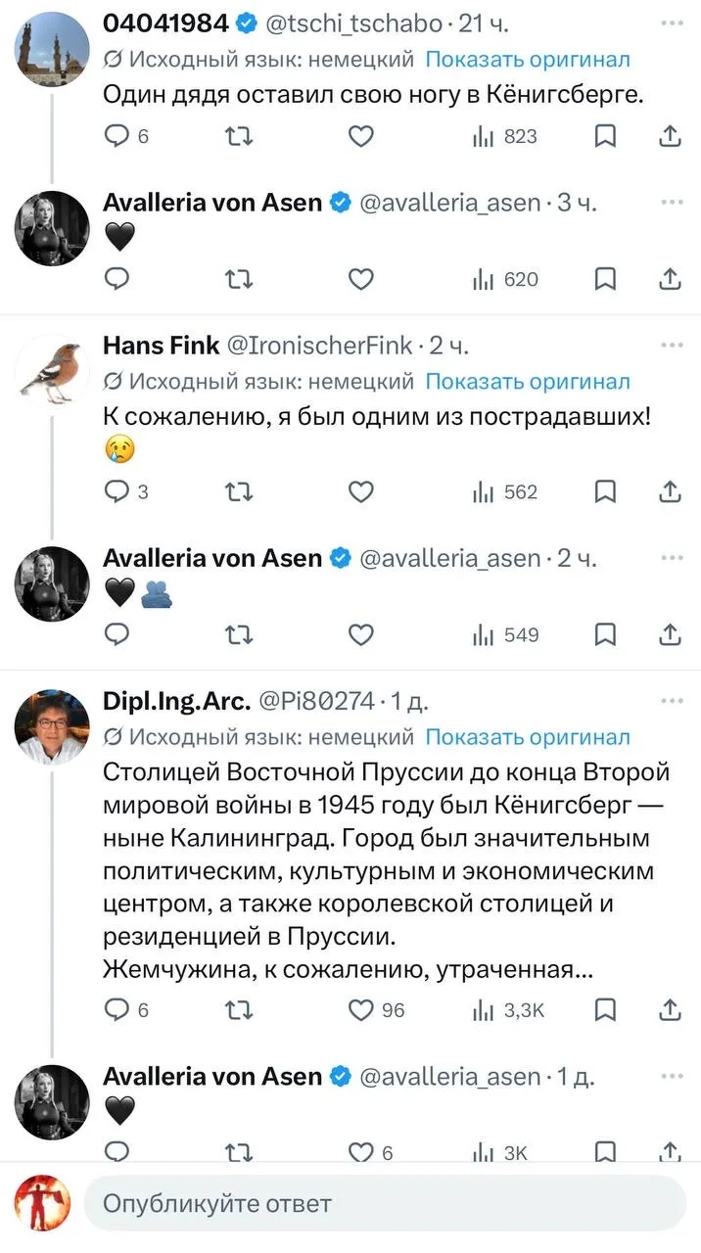The width and height of the screenshot is (701, 1253).
Task: Retweet Hans Fink's reply
Action: tap(239, 491)
